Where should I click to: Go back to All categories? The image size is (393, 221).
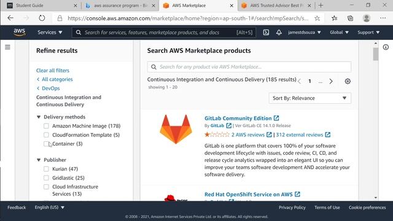click(x=57, y=79)
